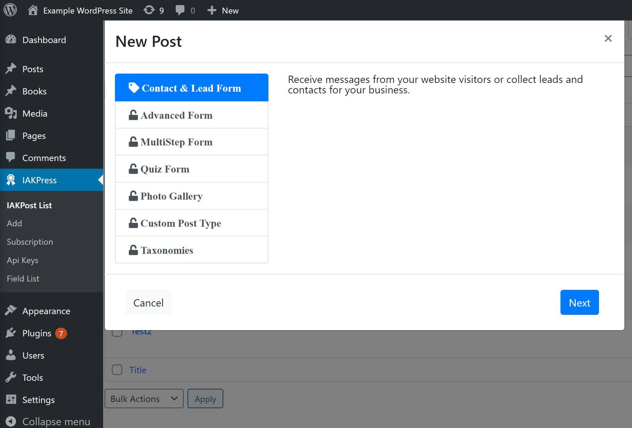
Task: Go to IAKPost List submenu
Action: pyautogui.click(x=29, y=205)
